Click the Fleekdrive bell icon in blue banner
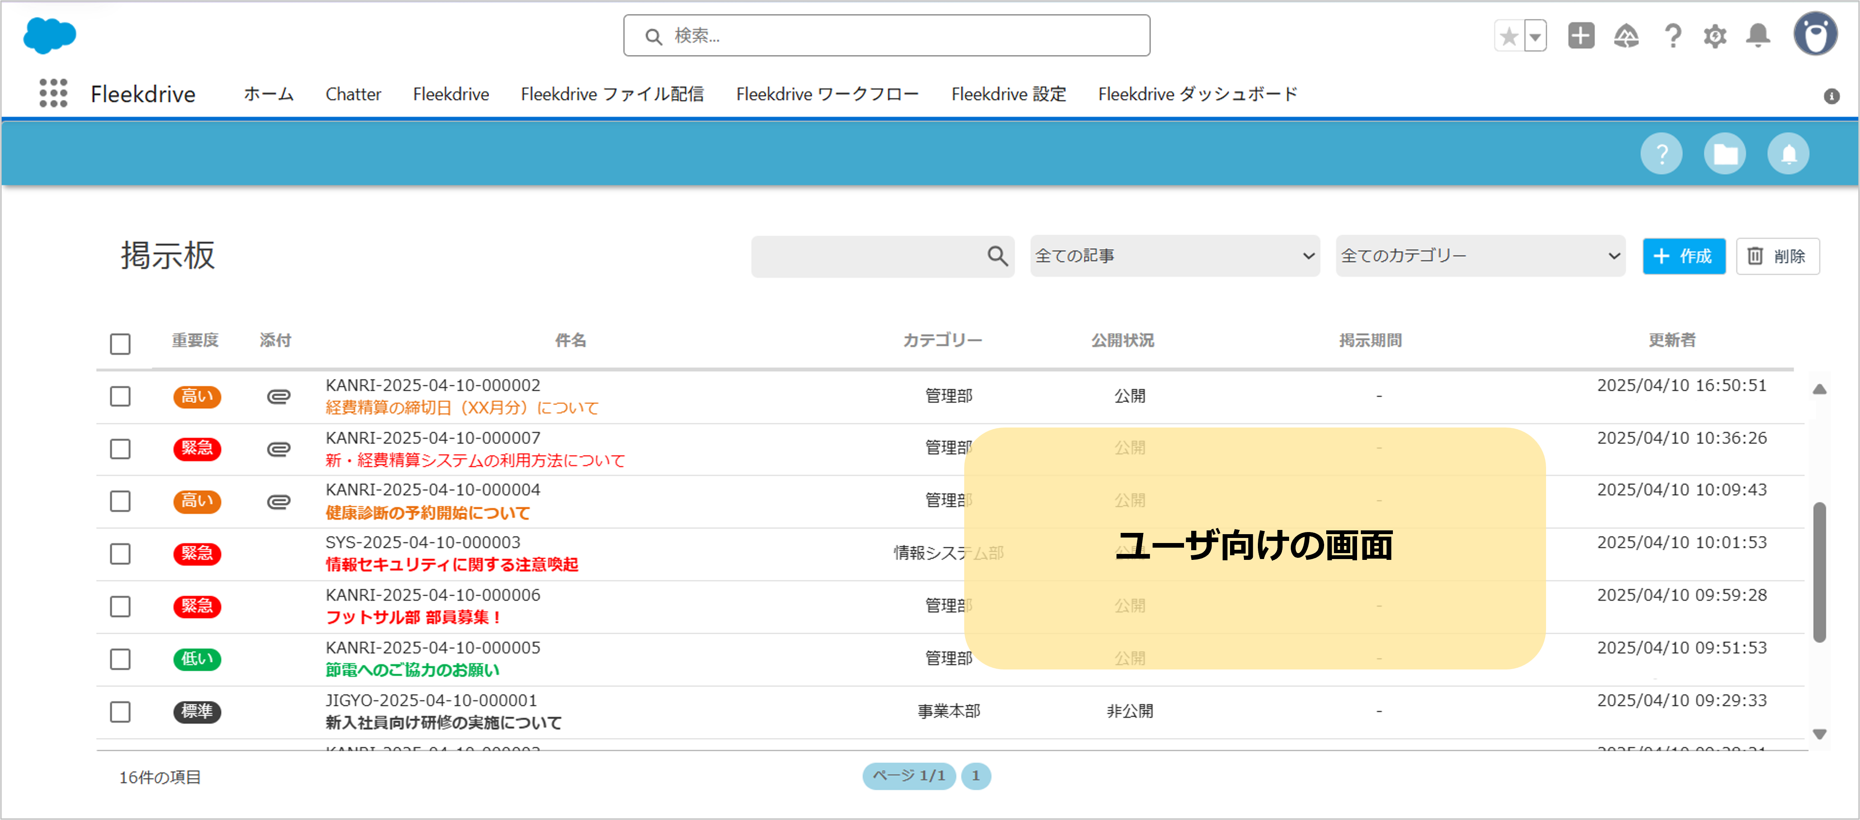Screen dimensions: 1860x820 click(x=1789, y=153)
